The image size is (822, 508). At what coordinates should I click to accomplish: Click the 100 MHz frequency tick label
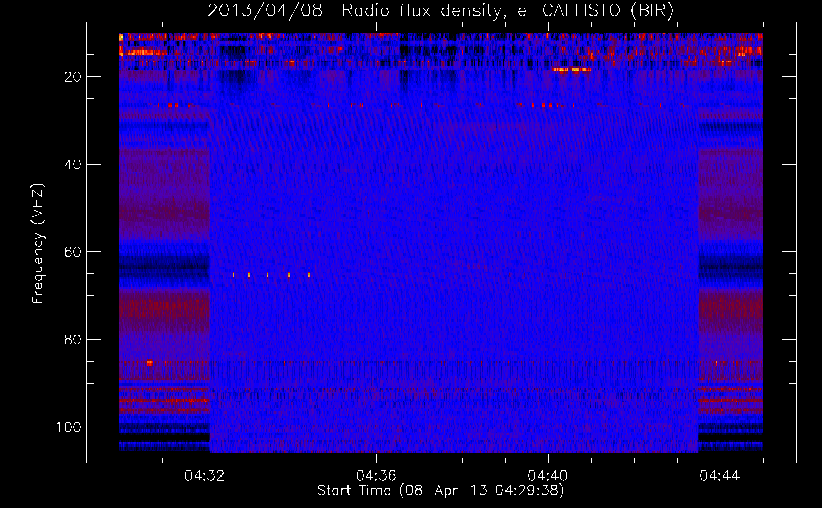click(69, 427)
